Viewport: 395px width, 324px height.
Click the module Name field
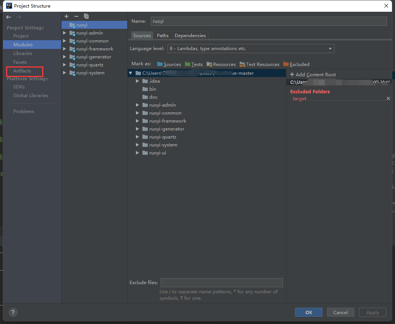269,21
